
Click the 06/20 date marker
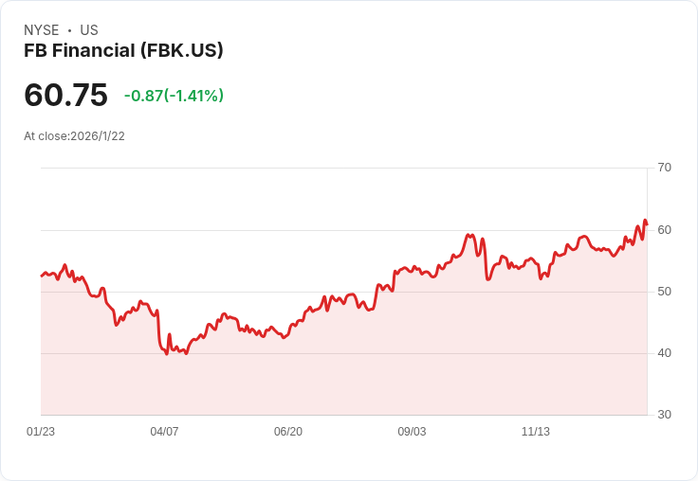tap(288, 432)
